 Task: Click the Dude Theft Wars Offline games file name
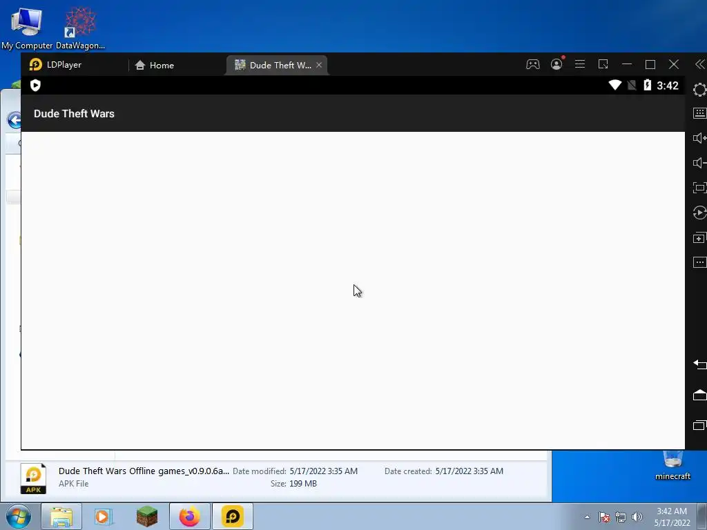144,471
